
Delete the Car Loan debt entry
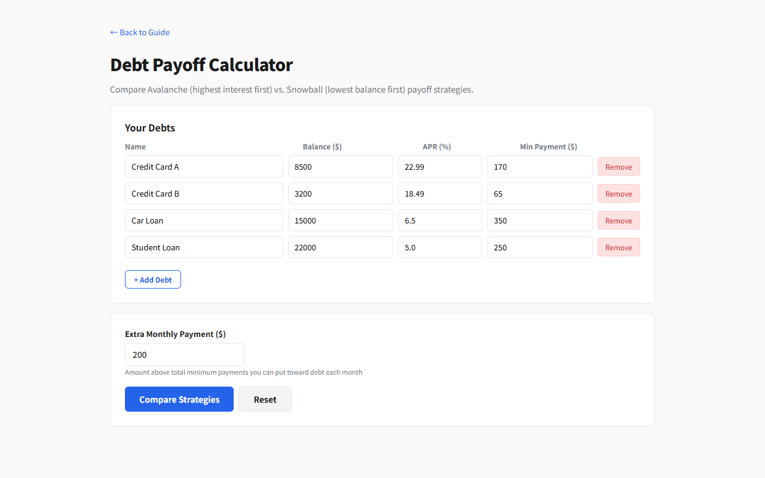[619, 220]
